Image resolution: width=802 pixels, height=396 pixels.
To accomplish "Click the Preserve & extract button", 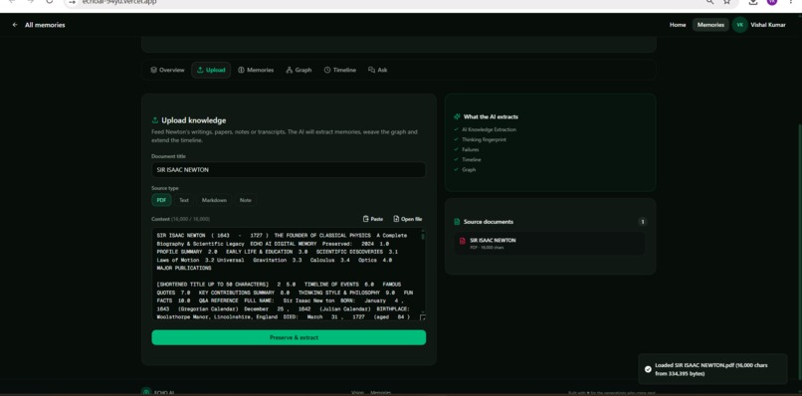I will click(x=289, y=337).
